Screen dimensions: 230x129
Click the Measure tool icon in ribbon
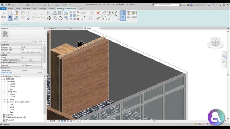coord(83,18)
